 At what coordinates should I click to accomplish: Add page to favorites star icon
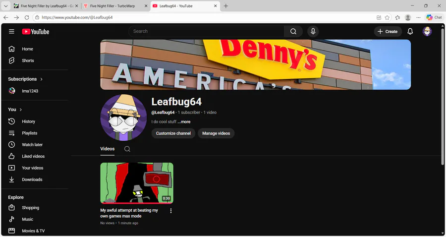pos(387,17)
